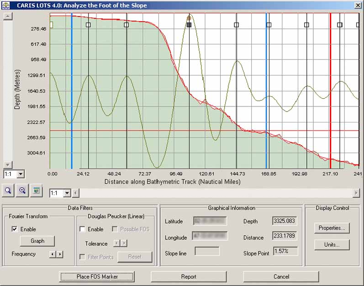The height and width of the screenshot is (286, 364).
Task: Increase the Fourier Frequency with right arrow
Action: tap(60, 254)
